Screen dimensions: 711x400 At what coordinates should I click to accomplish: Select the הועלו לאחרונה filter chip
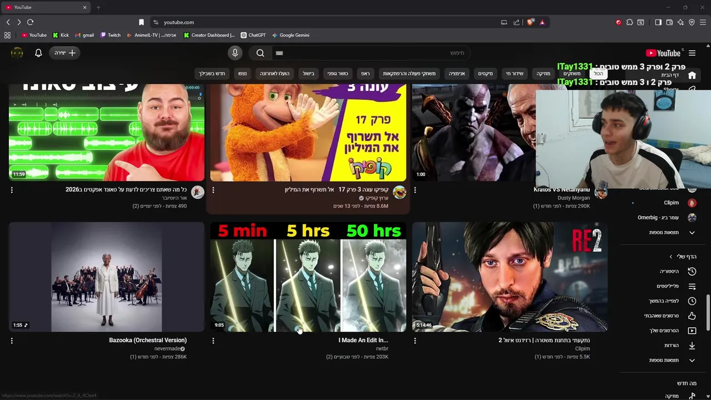click(274, 73)
